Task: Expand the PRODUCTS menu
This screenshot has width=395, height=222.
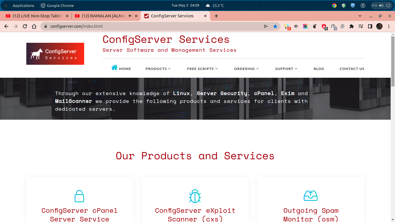Action: 158,69
